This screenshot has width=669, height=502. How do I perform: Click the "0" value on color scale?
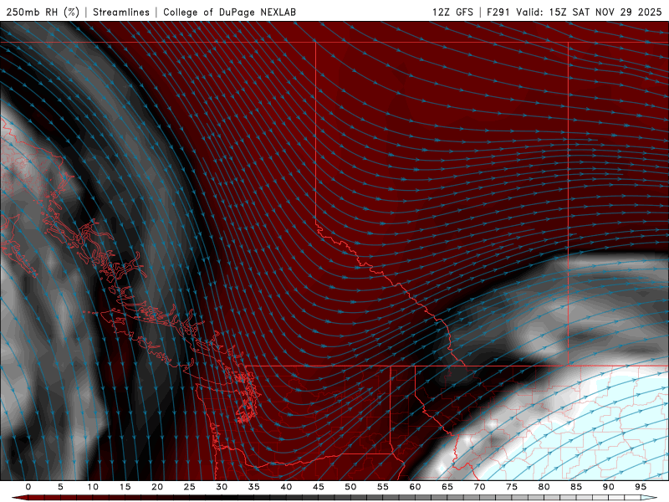click(28, 487)
